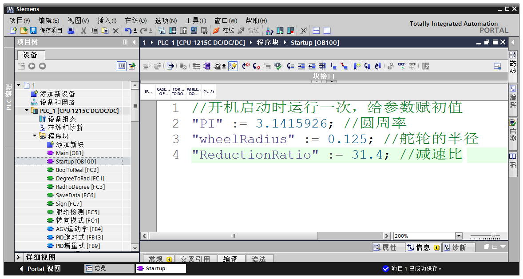Click the Print icon in main toolbar
Viewport: 523px width, 279px height.
tap(71, 31)
